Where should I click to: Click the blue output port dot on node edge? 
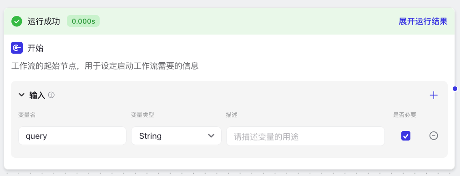click(x=455, y=89)
